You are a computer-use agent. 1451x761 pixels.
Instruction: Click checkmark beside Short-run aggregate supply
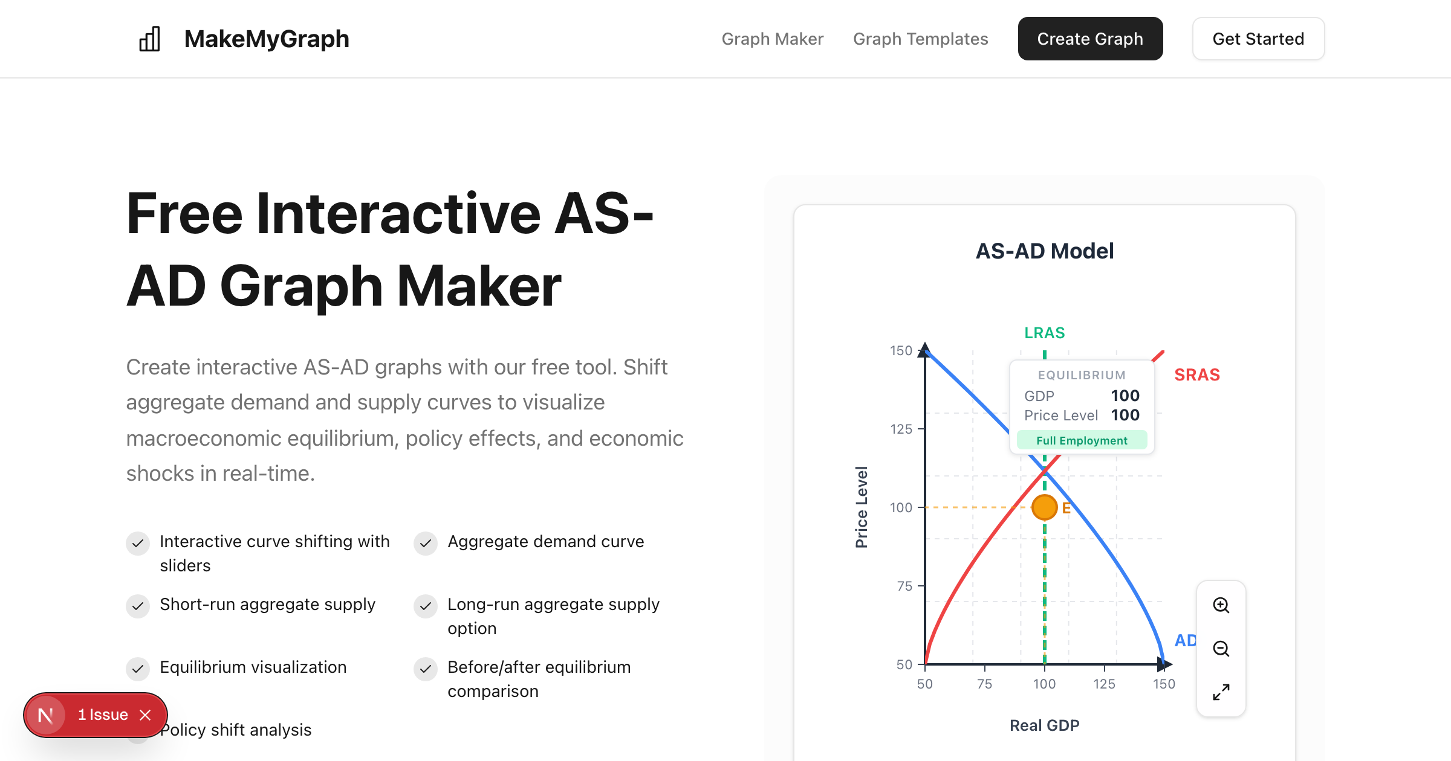138,606
